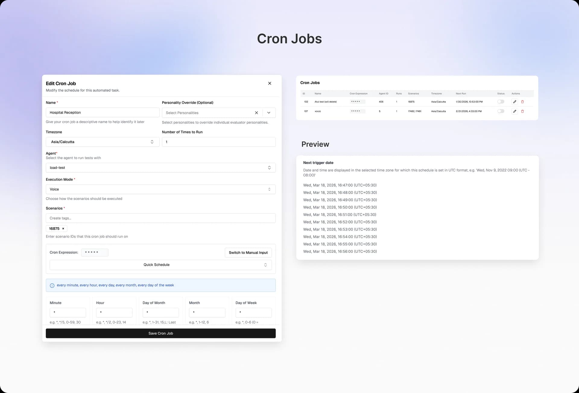The width and height of the screenshot is (579, 393).
Task: Open the edit pencil for job 102
Action: click(x=515, y=102)
